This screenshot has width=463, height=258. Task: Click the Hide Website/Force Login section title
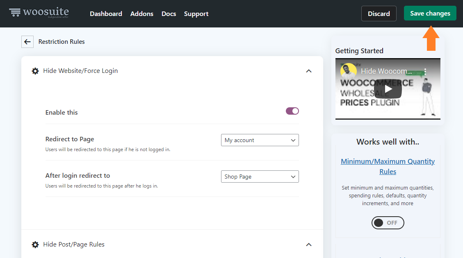[80, 71]
